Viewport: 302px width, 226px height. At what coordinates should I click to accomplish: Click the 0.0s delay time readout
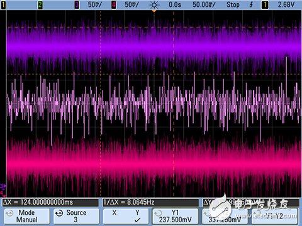pos(175,4)
